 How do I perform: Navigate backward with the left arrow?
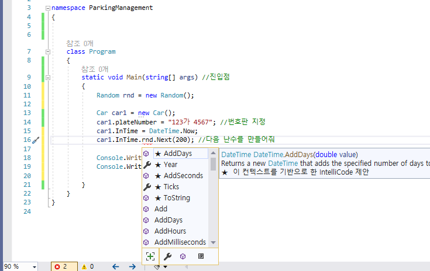(x=115, y=267)
